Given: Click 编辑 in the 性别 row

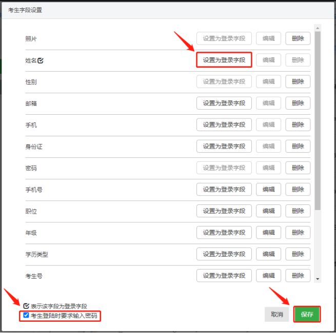Looking at the screenshot, I should click(268, 81).
